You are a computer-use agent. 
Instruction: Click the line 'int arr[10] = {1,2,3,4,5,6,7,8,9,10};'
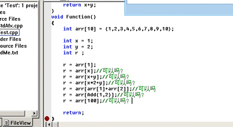pyautogui.click(x=118, y=29)
